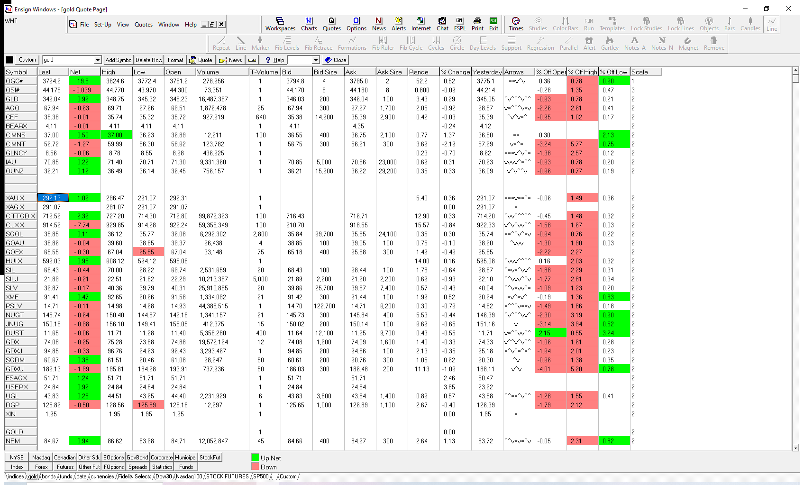Click the black color swatch beside Custom
The height and width of the screenshot is (485, 804).
coord(9,60)
